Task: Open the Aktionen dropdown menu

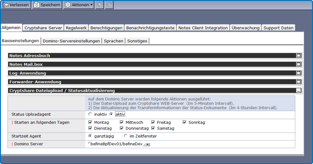Action: click(79, 5)
